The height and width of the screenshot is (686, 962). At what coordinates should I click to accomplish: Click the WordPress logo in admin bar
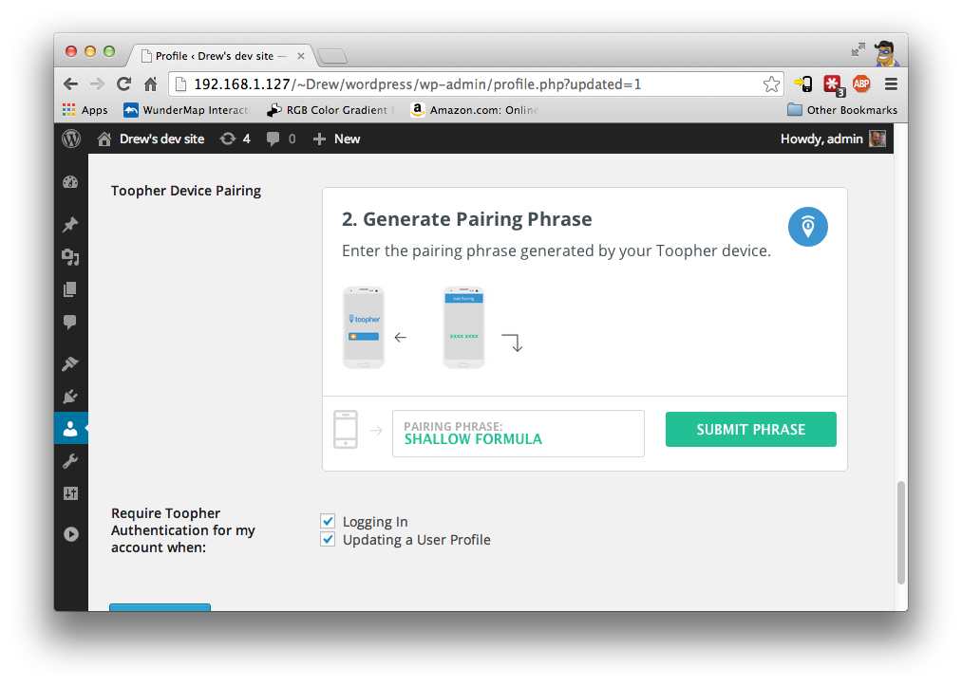pos(71,139)
